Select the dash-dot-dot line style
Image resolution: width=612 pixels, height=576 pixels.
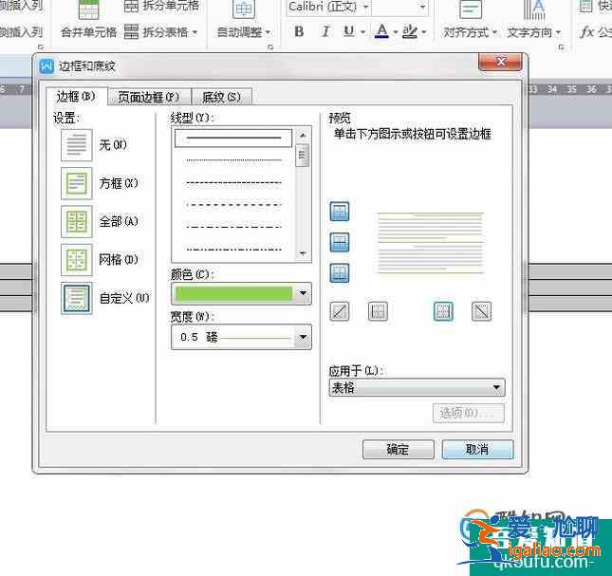tap(233, 249)
